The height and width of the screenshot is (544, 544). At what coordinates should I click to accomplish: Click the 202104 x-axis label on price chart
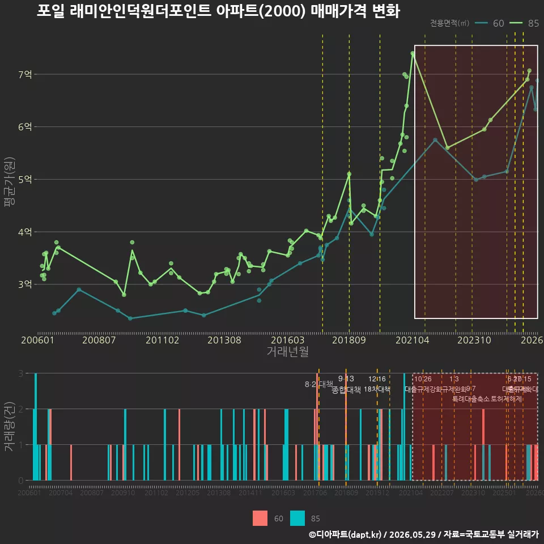point(413,340)
